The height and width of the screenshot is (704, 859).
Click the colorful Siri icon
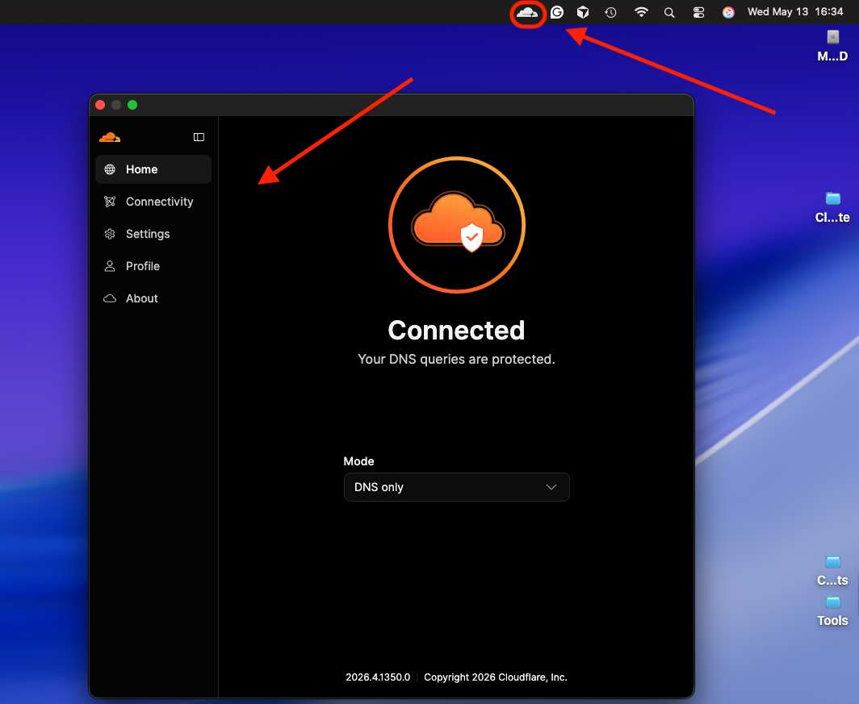(728, 12)
